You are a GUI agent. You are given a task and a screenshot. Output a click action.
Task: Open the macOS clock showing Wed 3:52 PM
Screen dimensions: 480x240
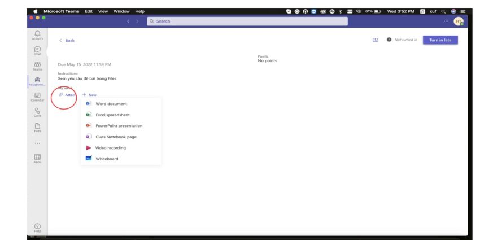tap(400, 11)
